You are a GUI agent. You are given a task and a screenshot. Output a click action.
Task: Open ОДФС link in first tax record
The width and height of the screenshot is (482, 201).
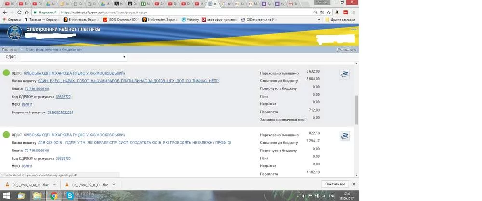point(74,73)
